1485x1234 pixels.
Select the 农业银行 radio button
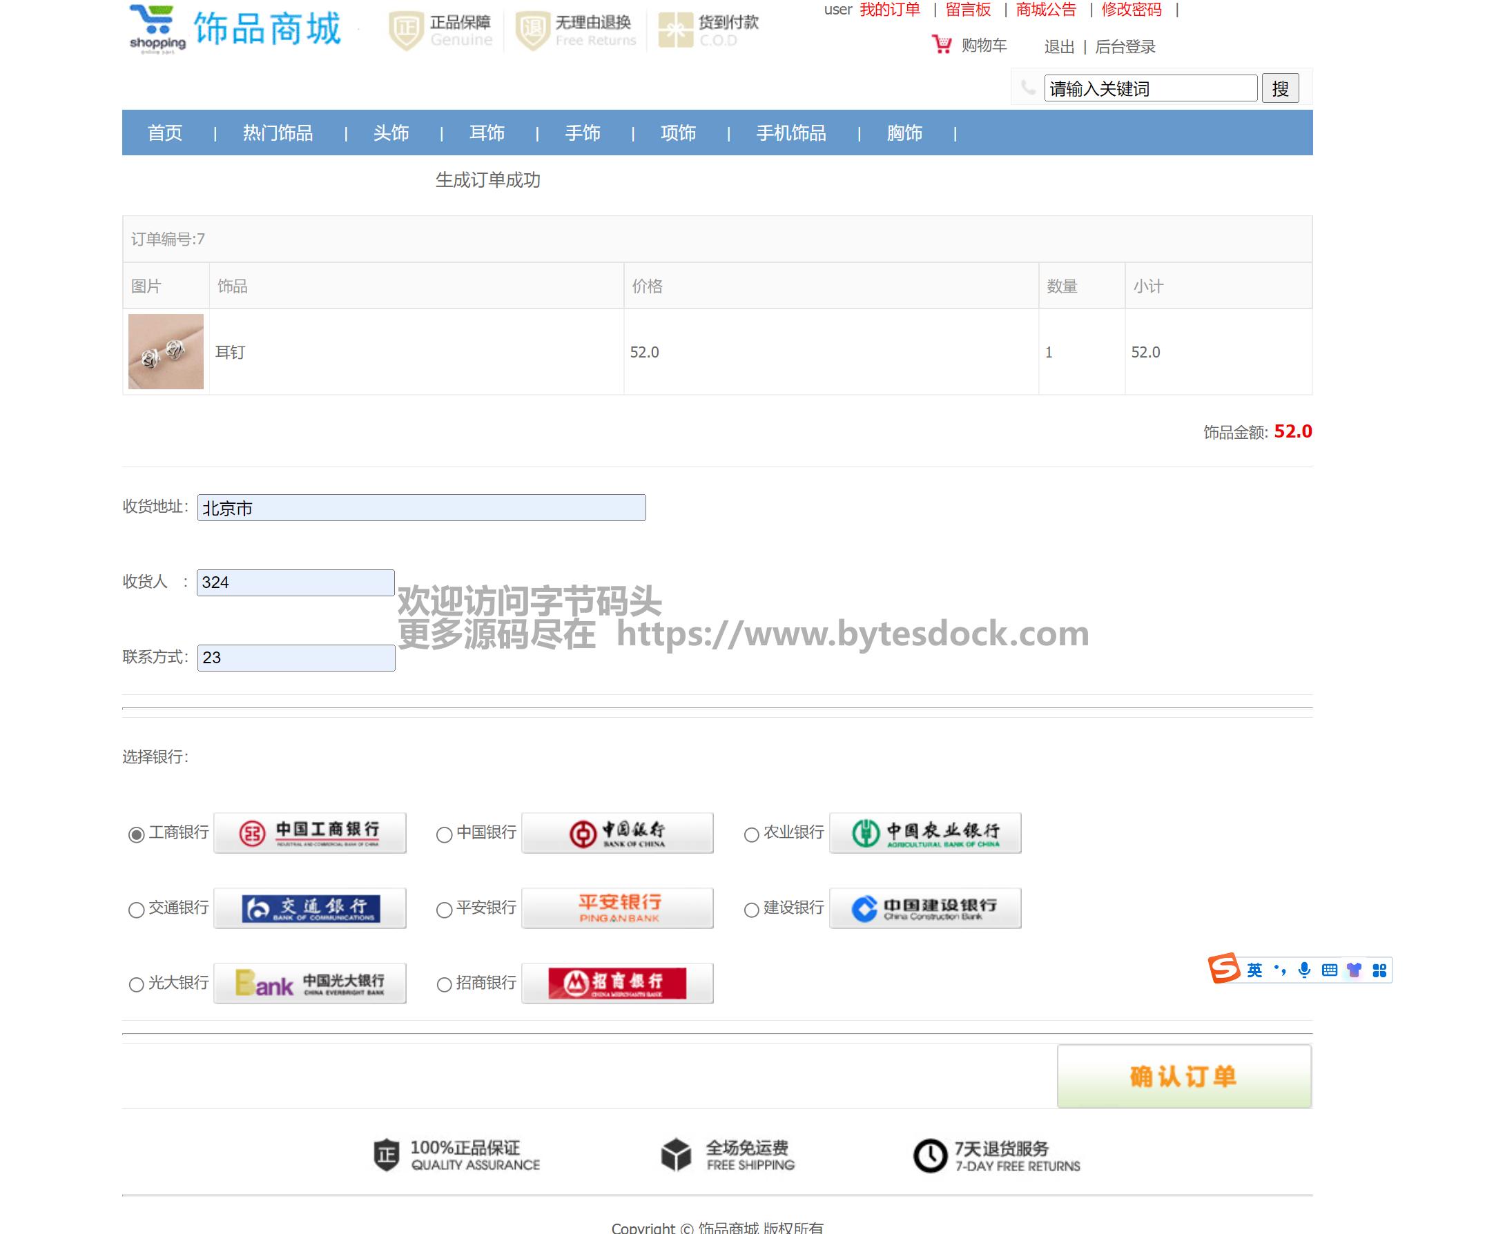point(751,834)
